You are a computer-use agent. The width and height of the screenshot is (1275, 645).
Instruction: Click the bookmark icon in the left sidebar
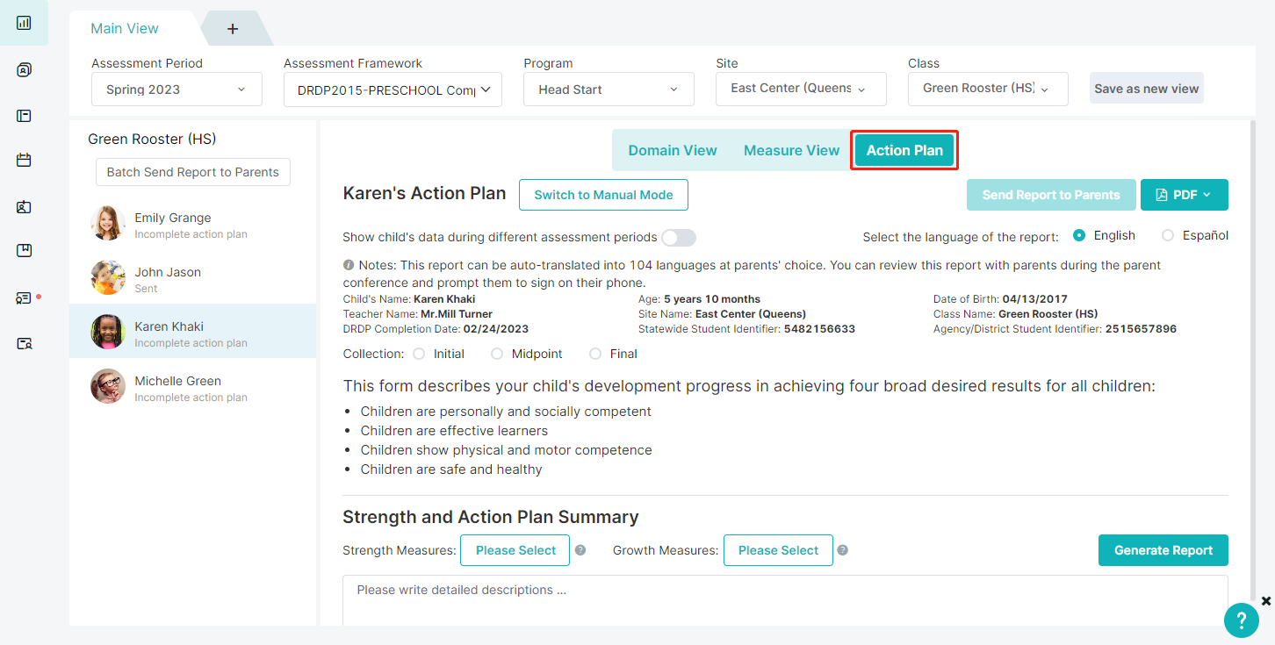tap(24, 251)
